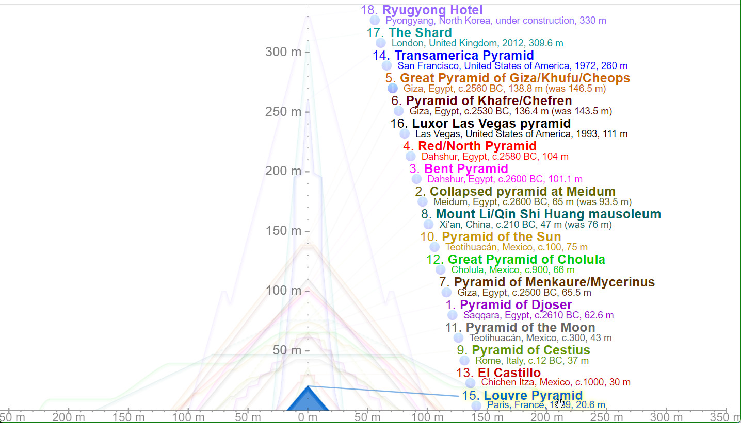741x423 pixels.
Task: Toggle the Red/North Pyramid circle marker
Action: point(411,157)
